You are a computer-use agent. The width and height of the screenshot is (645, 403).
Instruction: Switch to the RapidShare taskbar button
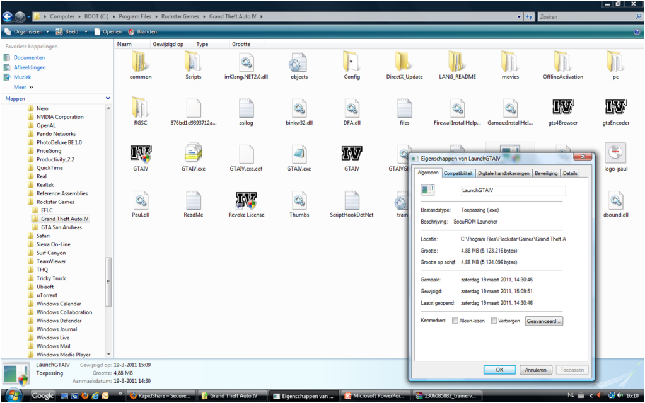pos(161,396)
